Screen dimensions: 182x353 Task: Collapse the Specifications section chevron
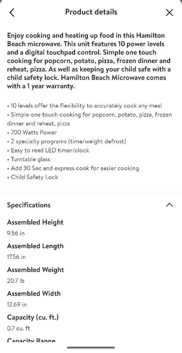click(x=170, y=205)
